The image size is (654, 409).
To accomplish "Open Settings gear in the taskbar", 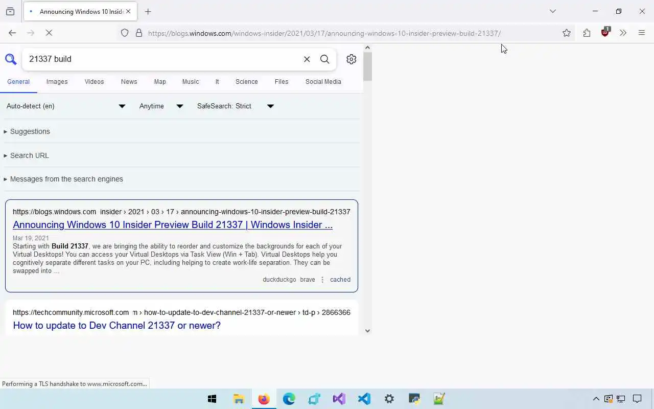I will point(389,399).
